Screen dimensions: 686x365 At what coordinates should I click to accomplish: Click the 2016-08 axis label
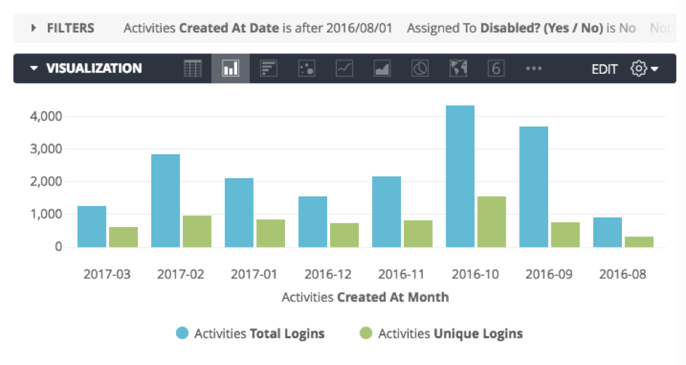[623, 274]
